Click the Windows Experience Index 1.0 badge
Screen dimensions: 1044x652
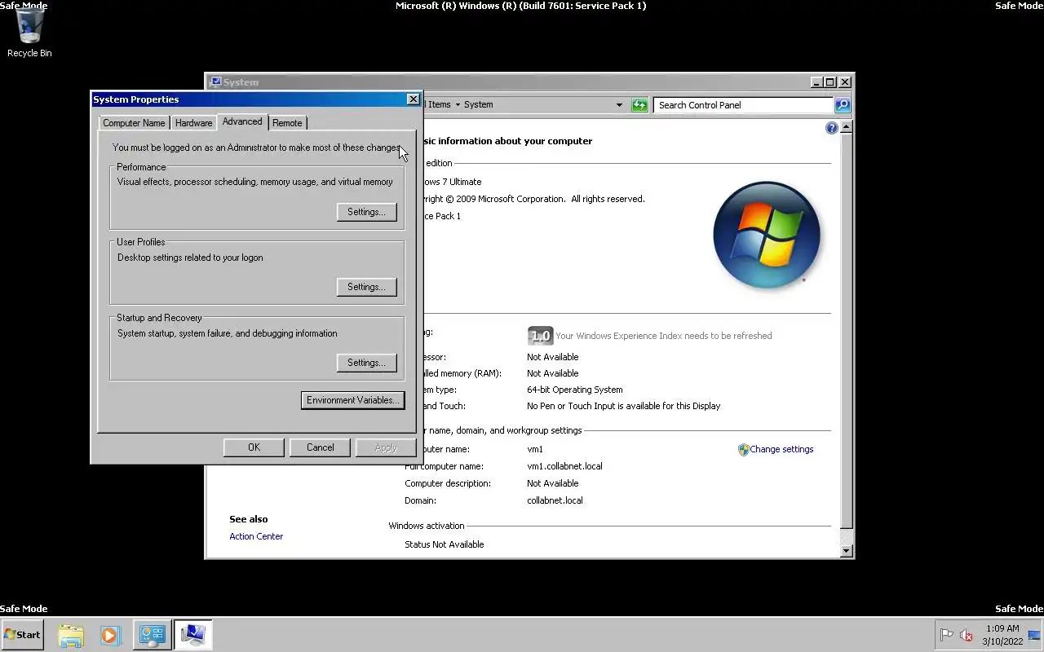coord(541,335)
